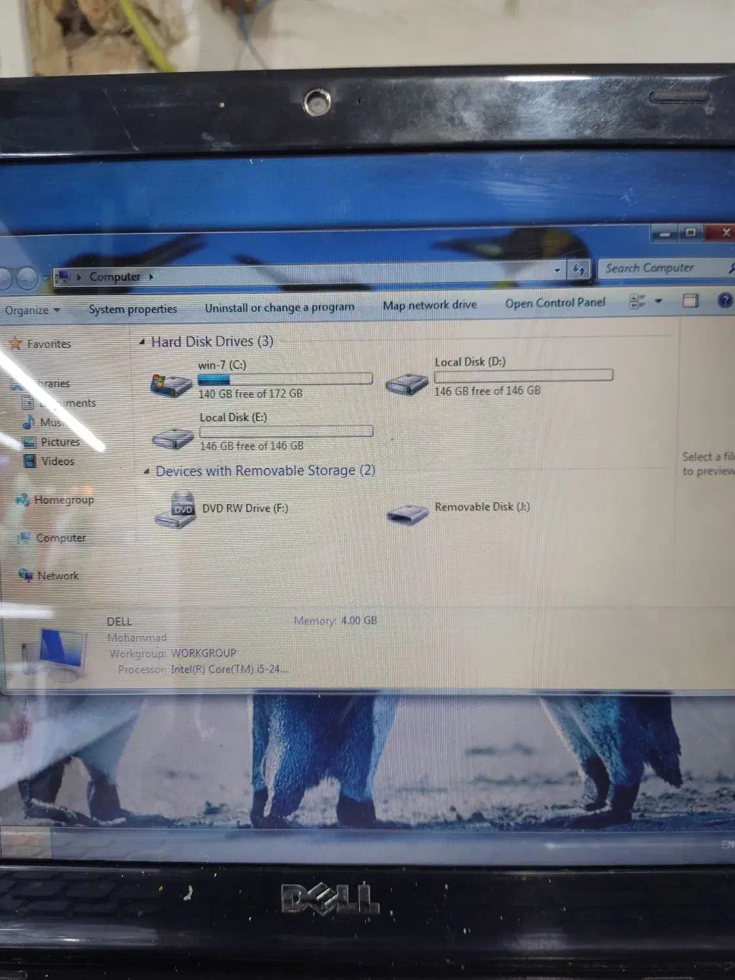Click the Favorites star icon
The height and width of the screenshot is (980, 735).
(x=15, y=343)
